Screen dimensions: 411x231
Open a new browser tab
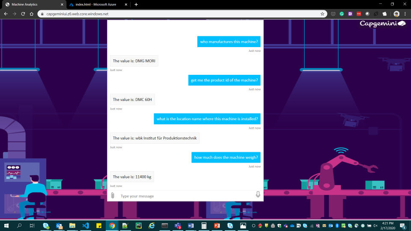[x=136, y=4]
